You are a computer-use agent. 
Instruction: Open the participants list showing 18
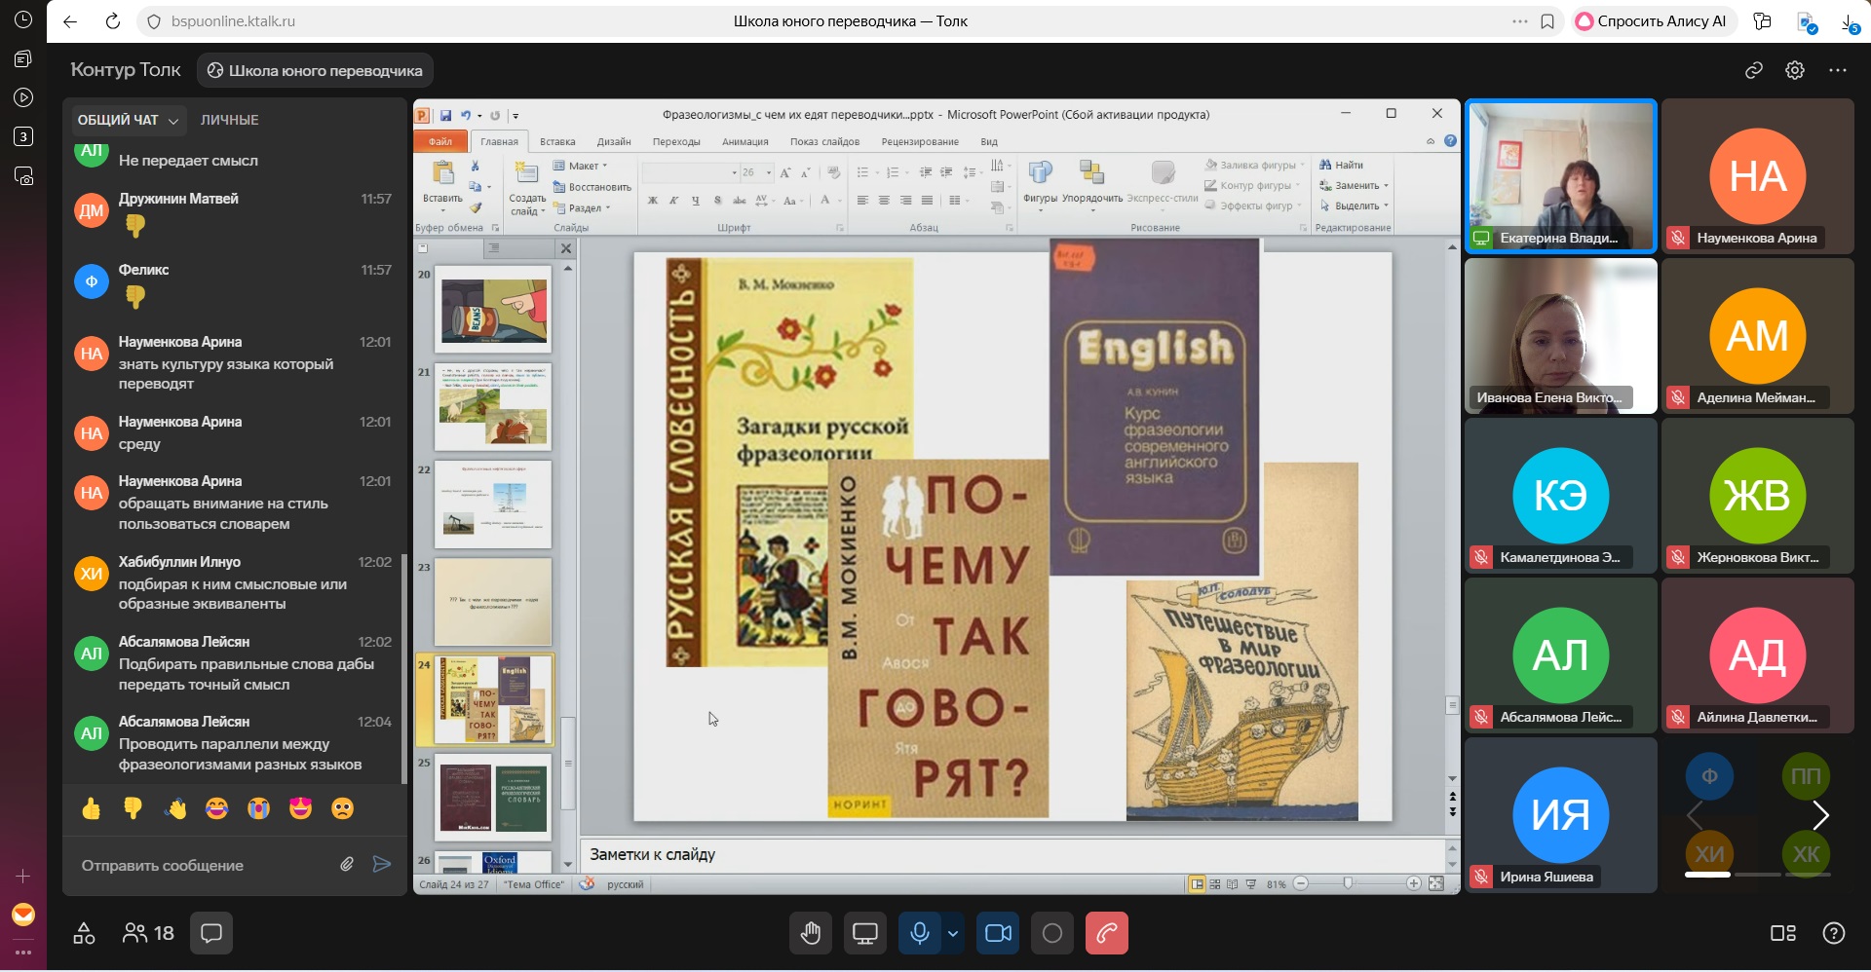(x=148, y=933)
